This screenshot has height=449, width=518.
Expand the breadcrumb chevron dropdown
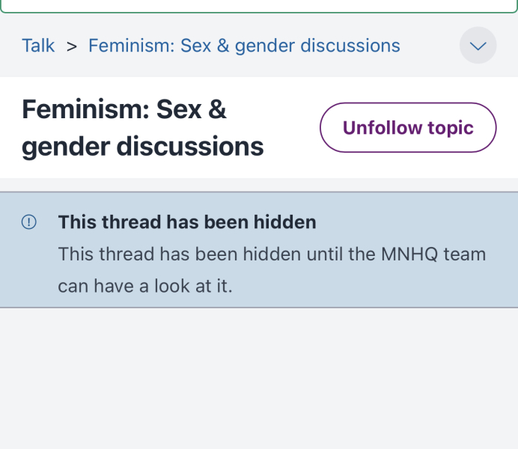pyautogui.click(x=478, y=46)
